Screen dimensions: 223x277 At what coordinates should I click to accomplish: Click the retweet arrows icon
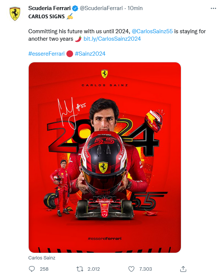point(80,269)
